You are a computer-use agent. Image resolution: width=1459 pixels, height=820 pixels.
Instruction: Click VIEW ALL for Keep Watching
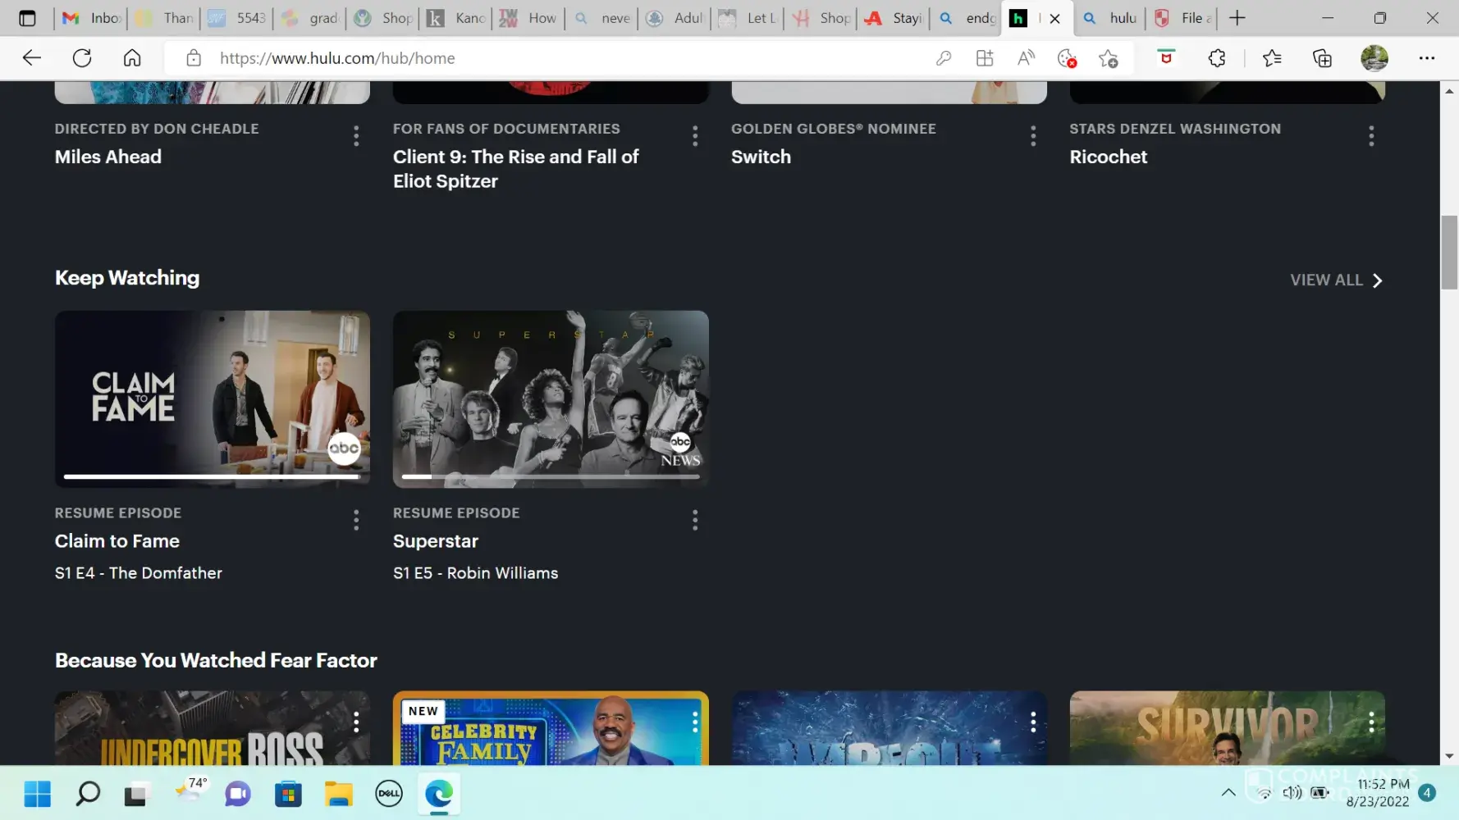click(x=1335, y=280)
